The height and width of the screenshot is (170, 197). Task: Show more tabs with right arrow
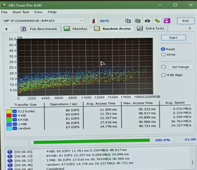coord(190,28)
